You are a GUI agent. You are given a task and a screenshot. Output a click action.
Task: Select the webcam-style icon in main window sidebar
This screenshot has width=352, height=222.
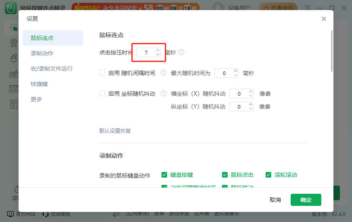click(14, 43)
